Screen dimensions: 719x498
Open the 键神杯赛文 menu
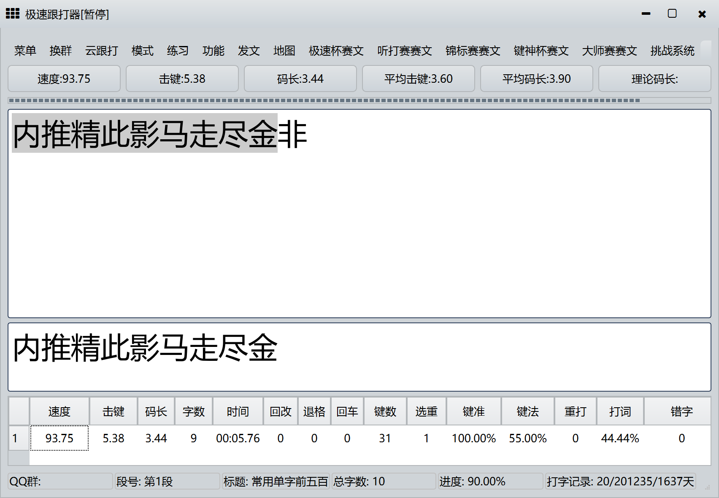[541, 51]
